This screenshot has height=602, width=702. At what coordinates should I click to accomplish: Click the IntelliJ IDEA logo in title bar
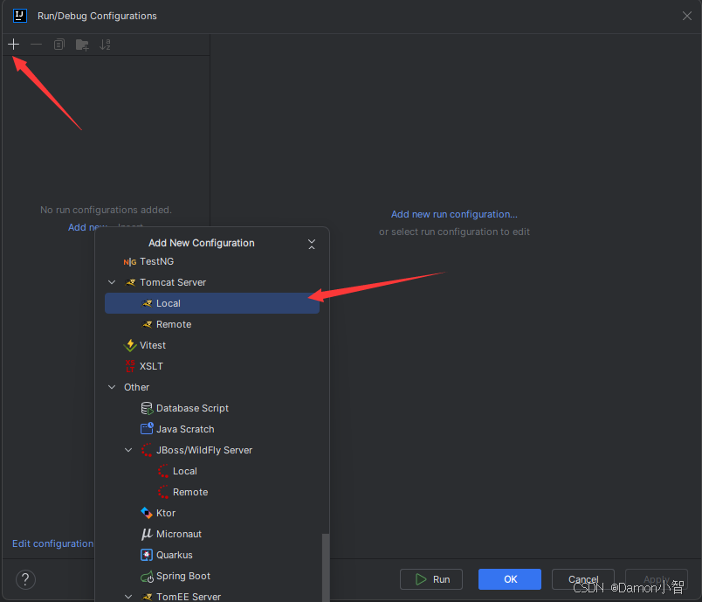tap(20, 16)
